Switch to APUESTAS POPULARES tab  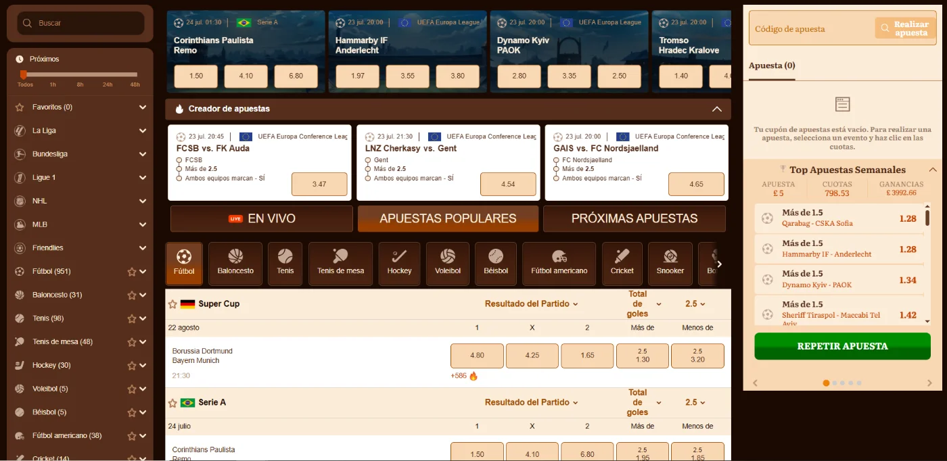[448, 218]
